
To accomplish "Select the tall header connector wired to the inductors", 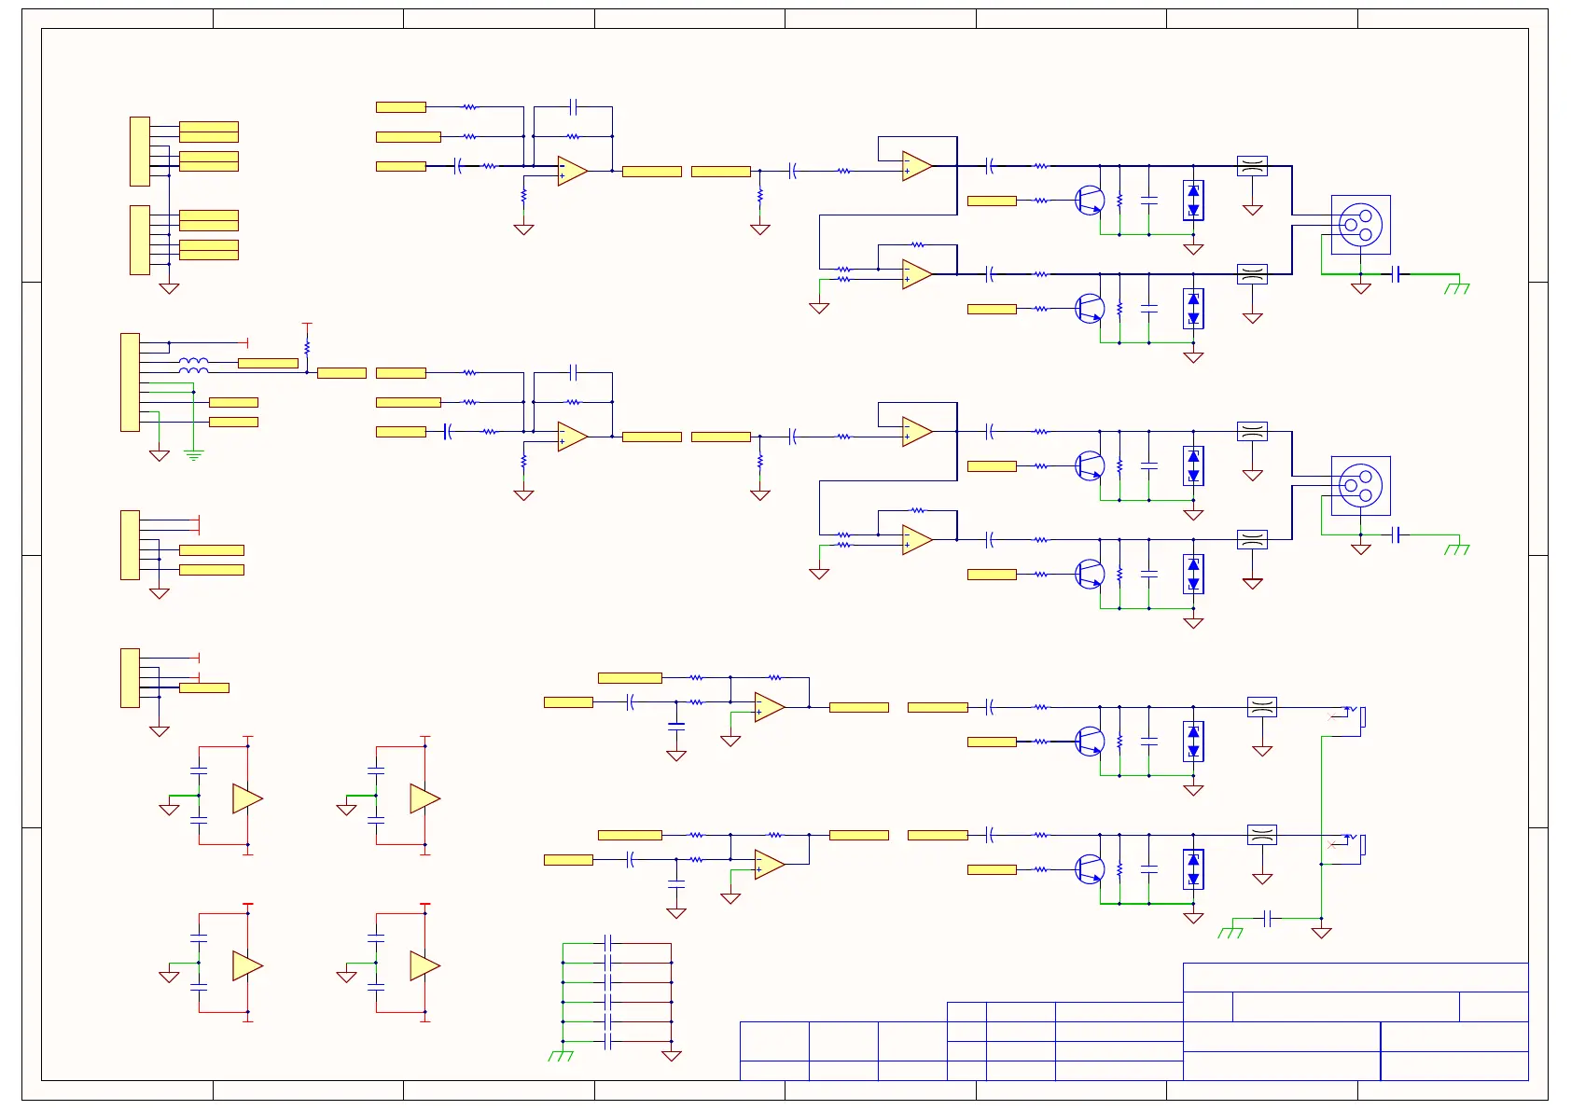I will point(130,382).
